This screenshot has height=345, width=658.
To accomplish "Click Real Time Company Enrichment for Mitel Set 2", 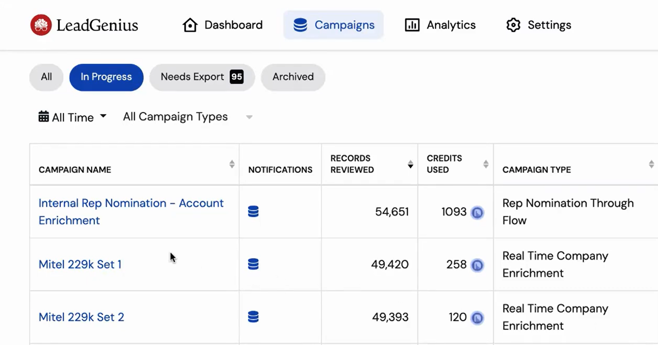I will 555,317.
